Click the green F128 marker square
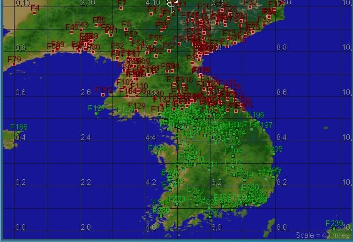The width and height of the screenshot is (353, 242). tap(125, 114)
